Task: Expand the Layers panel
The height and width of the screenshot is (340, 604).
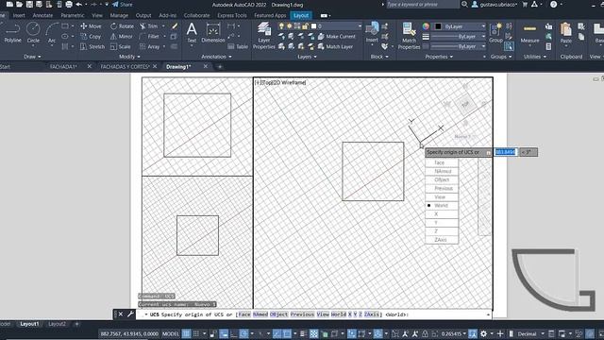Action: pyautogui.click(x=307, y=57)
